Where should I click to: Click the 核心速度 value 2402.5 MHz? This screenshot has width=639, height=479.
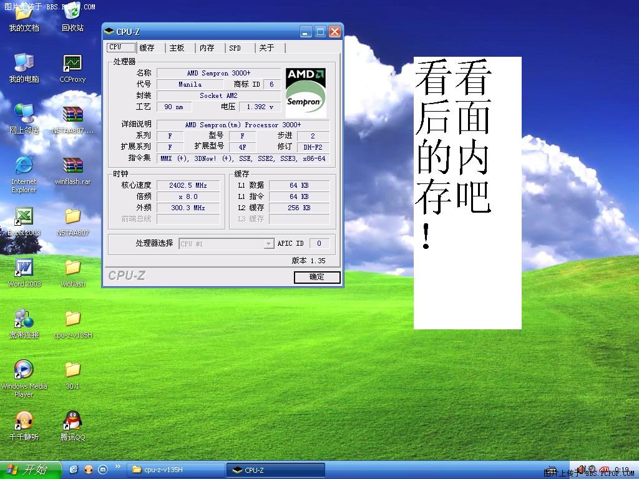click(x=188, y=185)
